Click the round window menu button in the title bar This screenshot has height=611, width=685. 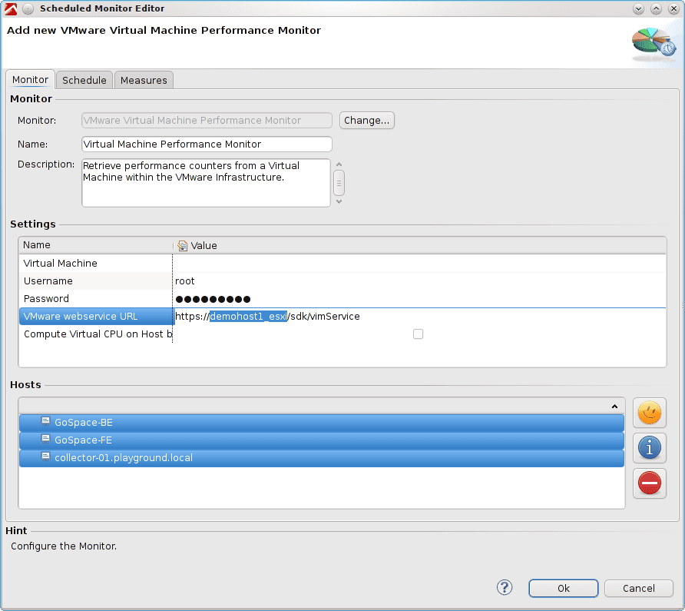[28, 8]
